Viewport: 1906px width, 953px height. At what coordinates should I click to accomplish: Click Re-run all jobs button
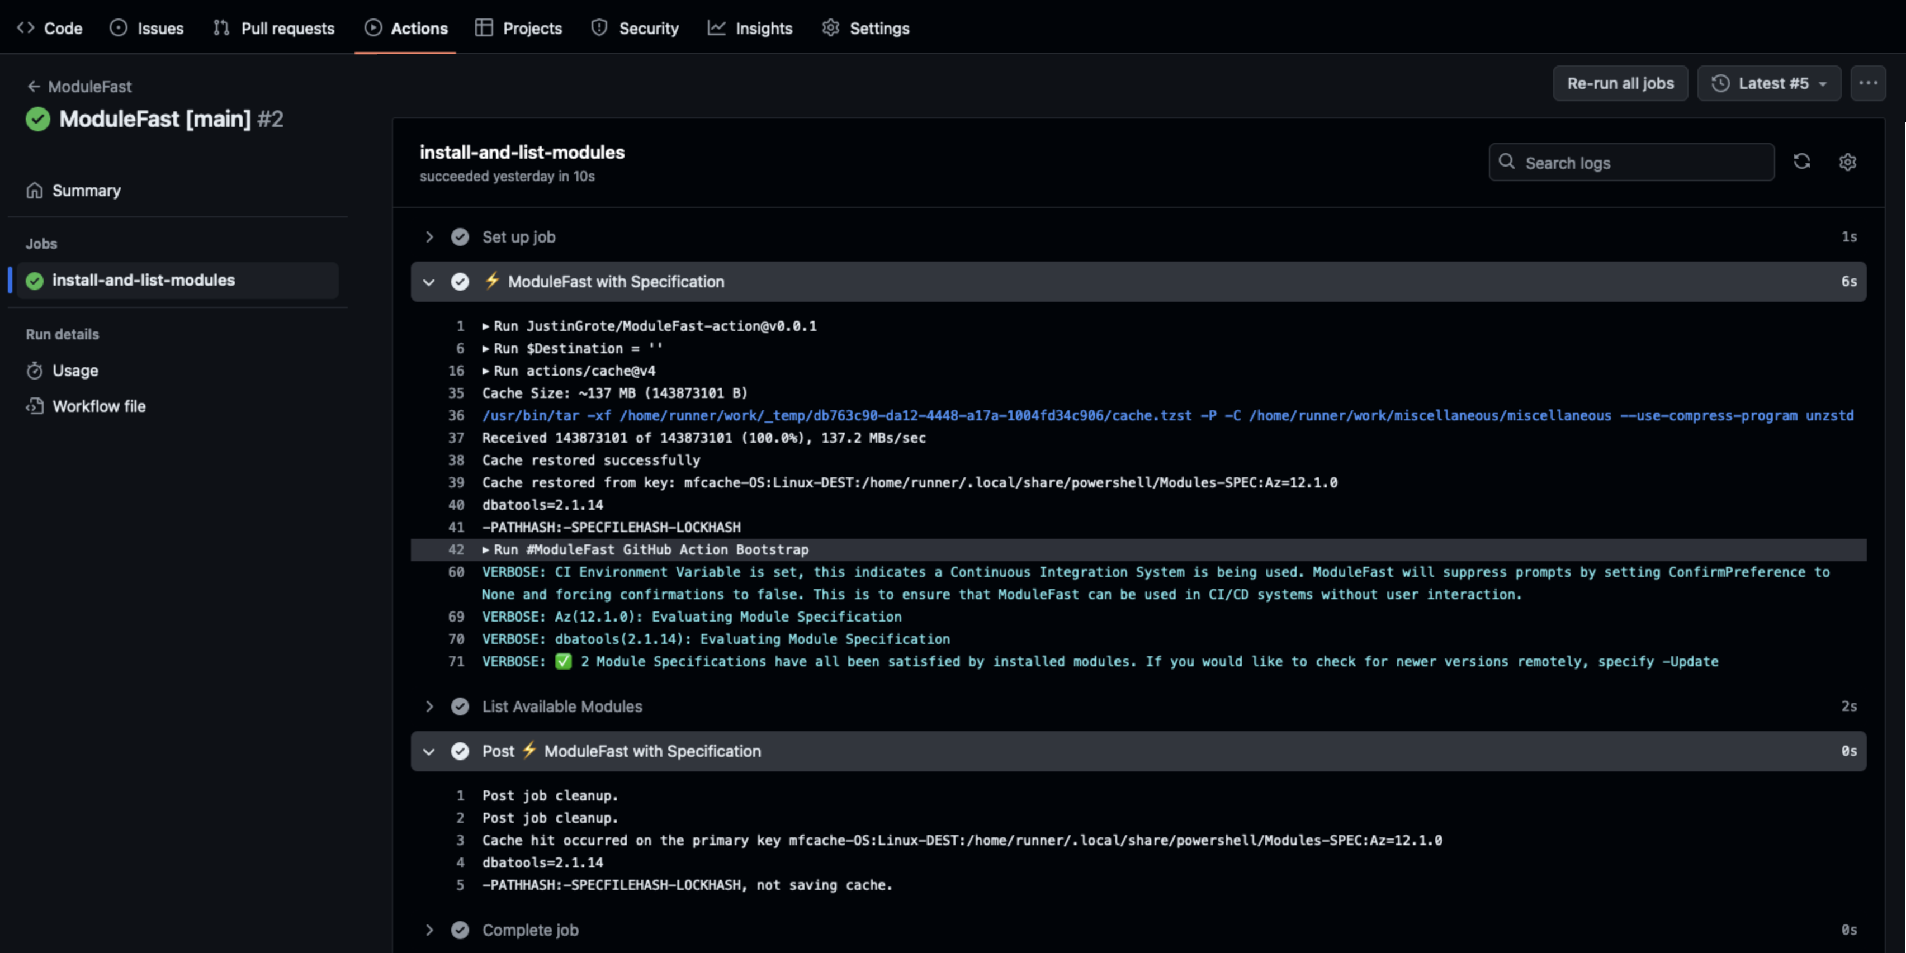[x=1620, y=84]
